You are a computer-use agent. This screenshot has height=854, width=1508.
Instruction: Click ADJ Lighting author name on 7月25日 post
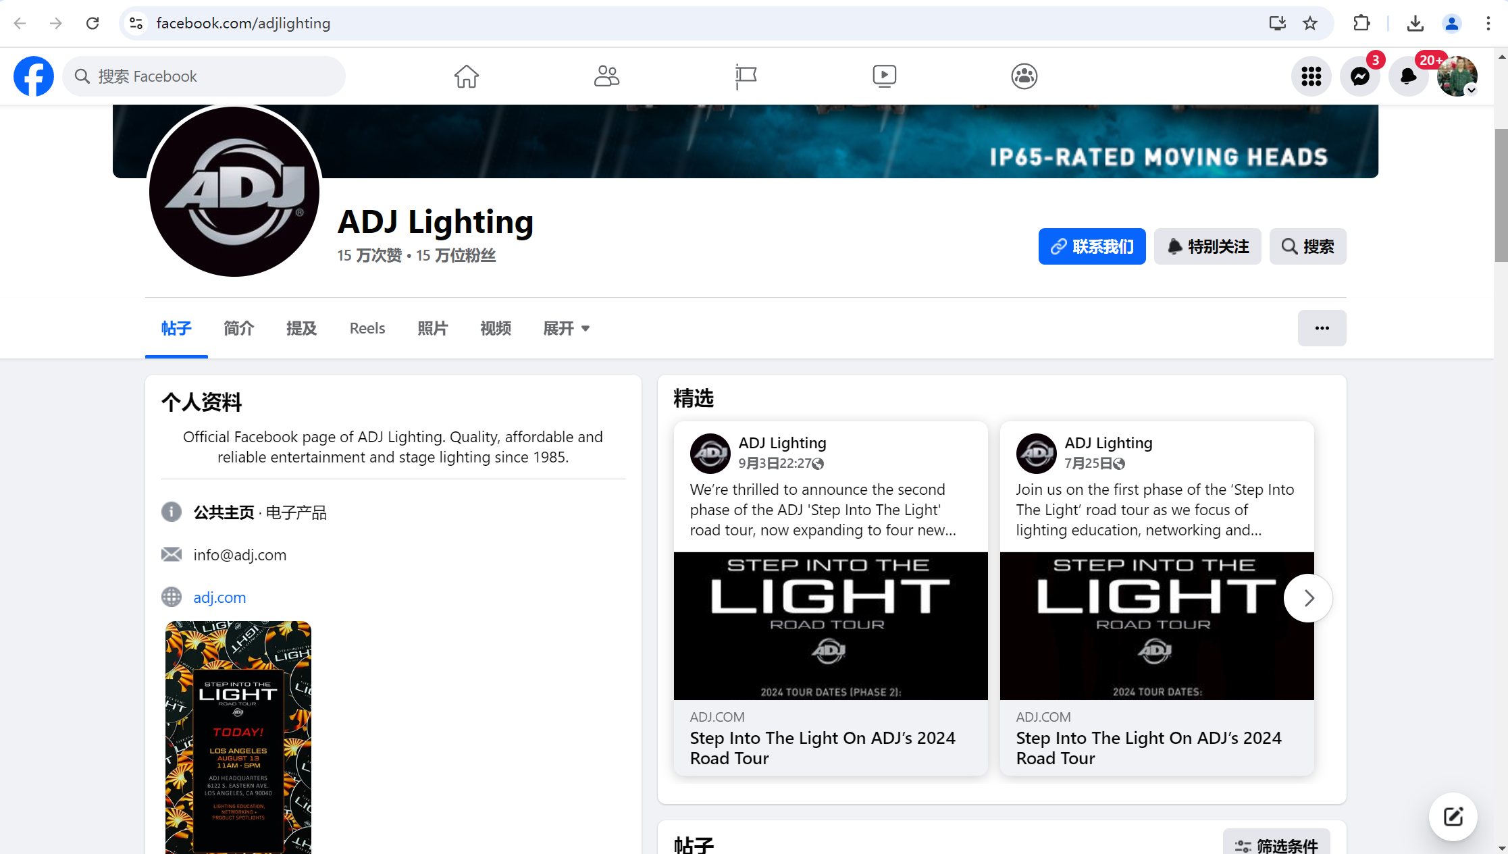click(1108, 443)
